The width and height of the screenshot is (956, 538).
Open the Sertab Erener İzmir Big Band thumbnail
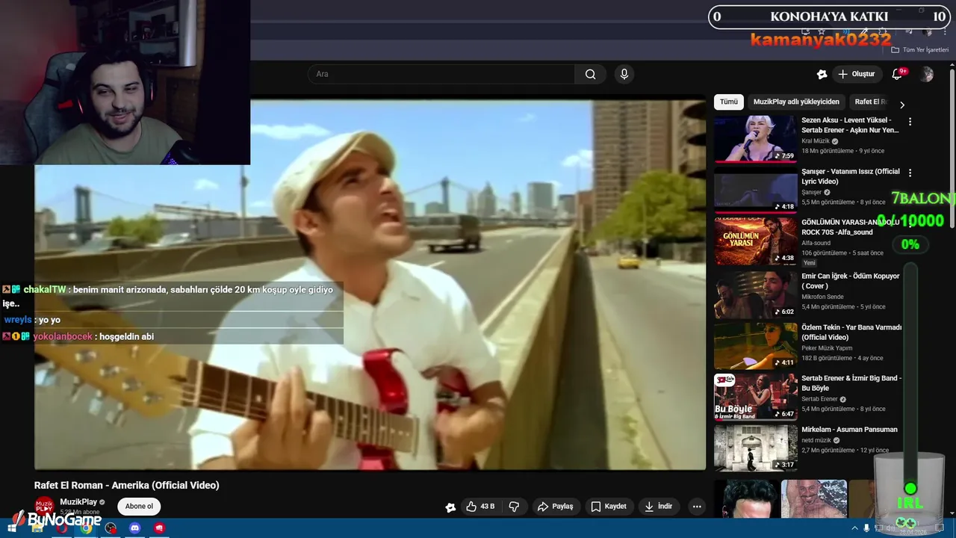(756, 398)
